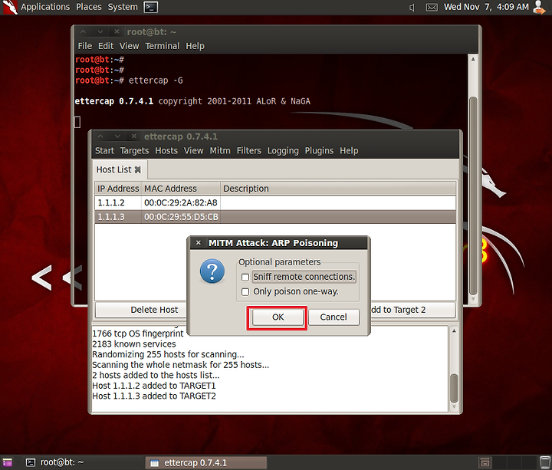This screenshot has width=552, height=470.
Task: Click log line 'Host 1.1.1.3 added to TARGET2'
Action: 154,396
